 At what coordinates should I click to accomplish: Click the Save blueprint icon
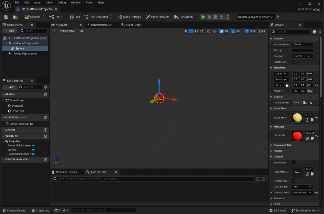tap(6, 17)
